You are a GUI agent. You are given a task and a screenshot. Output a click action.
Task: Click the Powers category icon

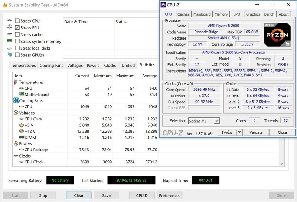click(16, 143)
